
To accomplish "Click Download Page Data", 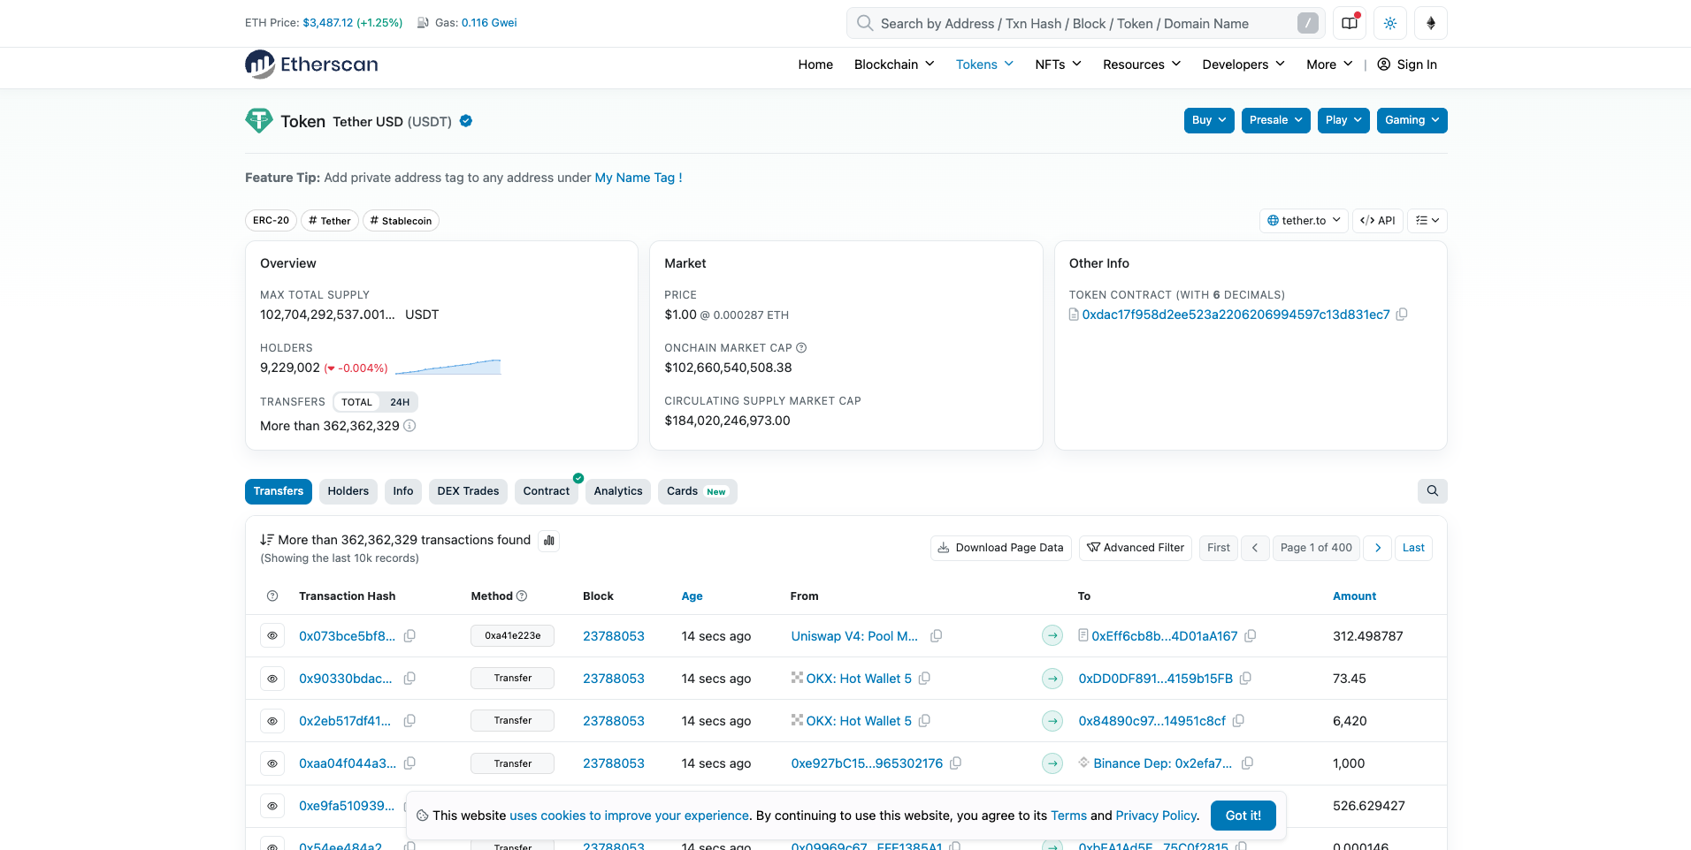I will (x=1001, y=548).
